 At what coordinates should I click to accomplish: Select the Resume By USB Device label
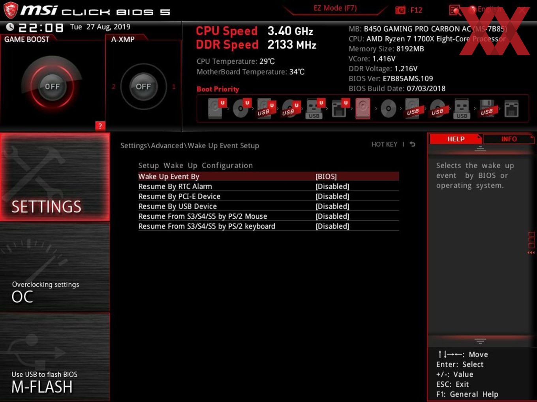177,206
